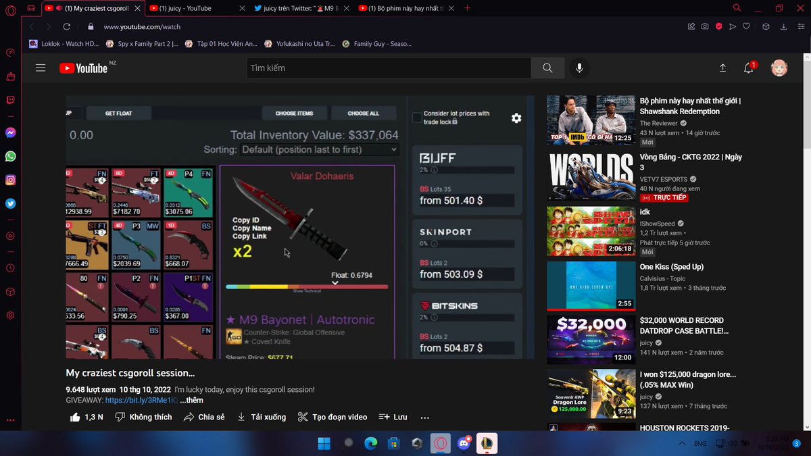Click the address bar URL
811x456 pixels.
click(142, 27)
